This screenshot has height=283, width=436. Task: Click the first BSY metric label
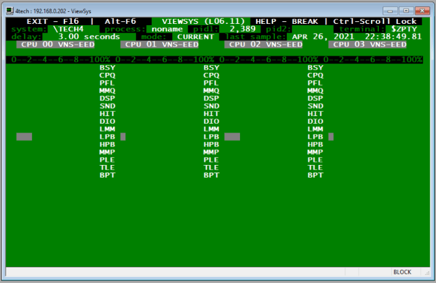[107, 68]
